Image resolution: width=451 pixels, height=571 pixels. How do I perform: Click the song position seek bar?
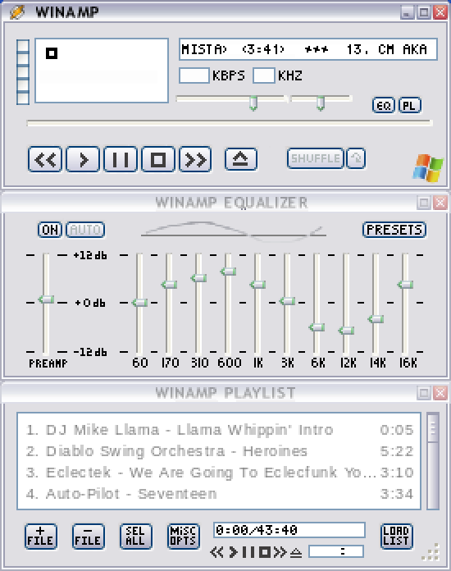click(x=230, y=123)
